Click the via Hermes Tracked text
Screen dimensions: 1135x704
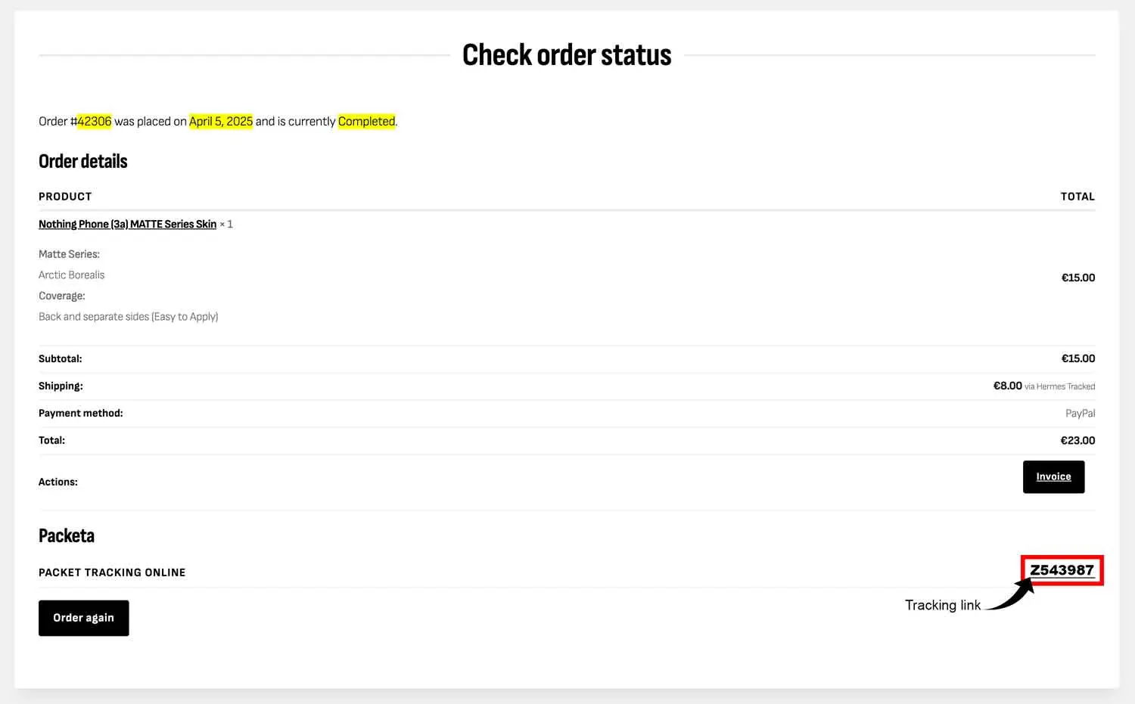tap(1059, 386)
